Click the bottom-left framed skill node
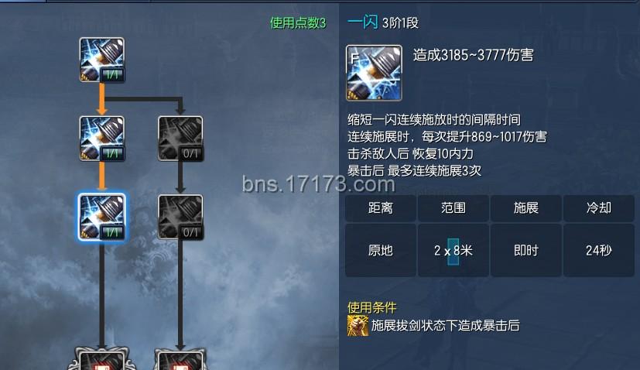640x370 pixels. coord(102,359)
